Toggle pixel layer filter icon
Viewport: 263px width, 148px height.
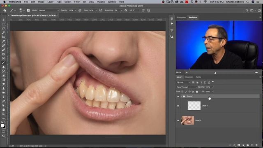[x=193, y=82]
